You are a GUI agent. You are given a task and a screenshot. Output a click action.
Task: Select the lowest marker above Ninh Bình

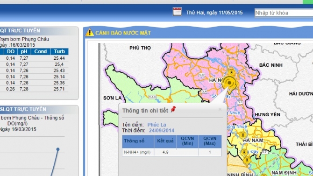(247, 161)
